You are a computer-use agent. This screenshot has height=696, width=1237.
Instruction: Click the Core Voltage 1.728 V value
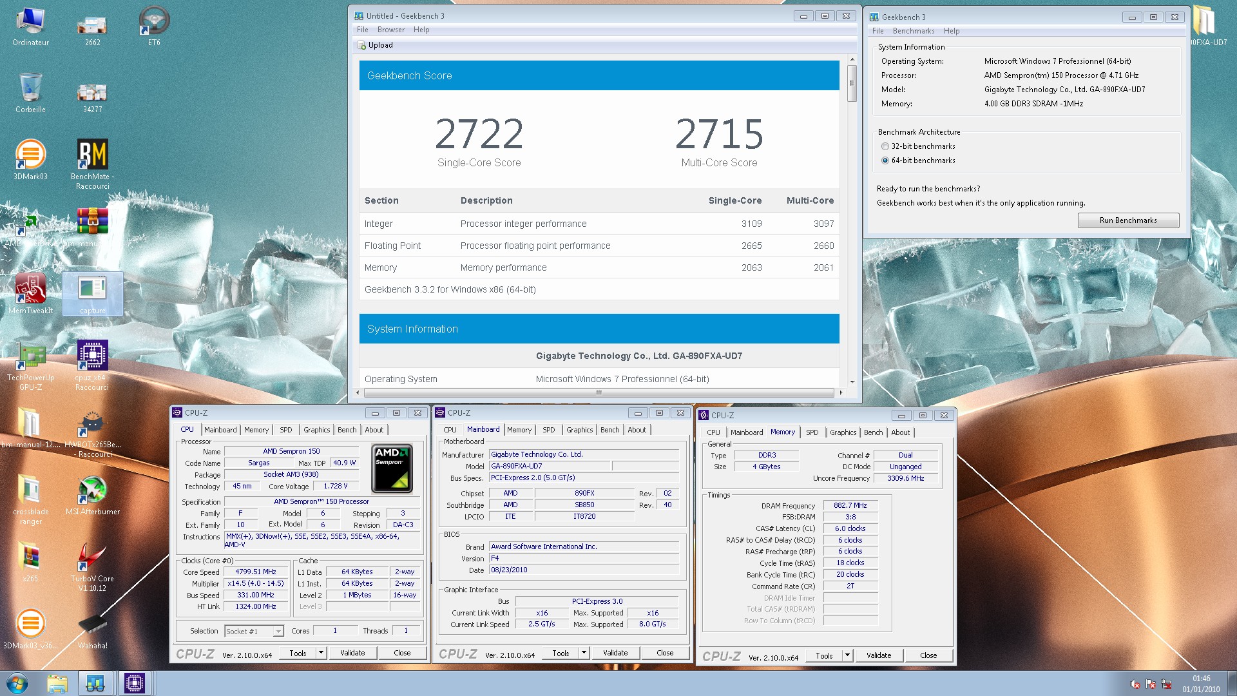pos(336,487)
